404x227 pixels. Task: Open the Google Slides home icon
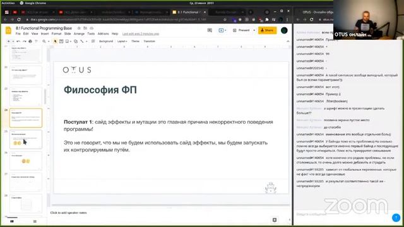(x=8, y=30)
